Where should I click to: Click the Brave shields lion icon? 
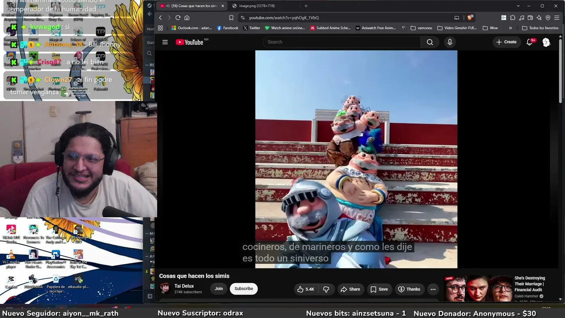[x=470, y=18]
